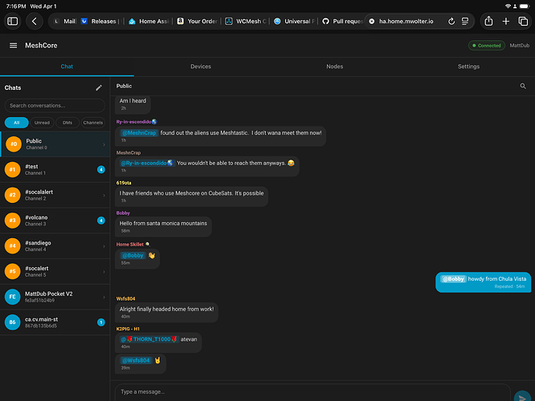This screenshot has width=535, height=401.
Task: Expand the MattDub Pocket V2 chevron
Action: [x=104, y=297]
